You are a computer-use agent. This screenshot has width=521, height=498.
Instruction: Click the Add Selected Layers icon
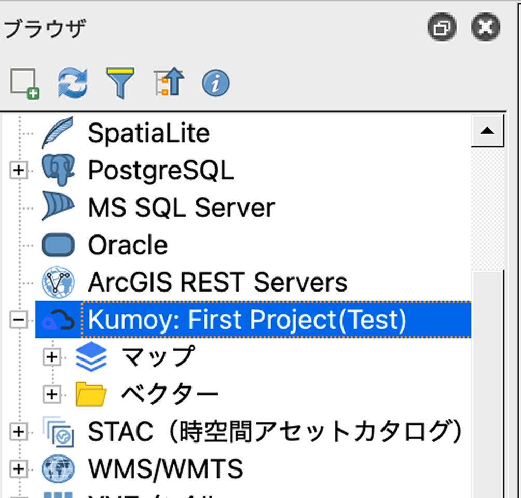click(x=24, y=81)
